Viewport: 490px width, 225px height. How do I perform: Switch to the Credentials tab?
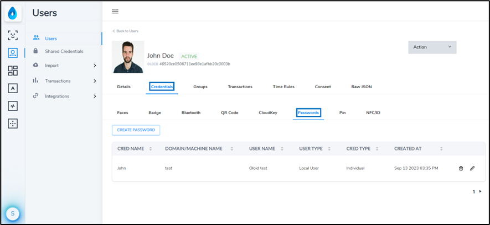[x=162, y=87]
